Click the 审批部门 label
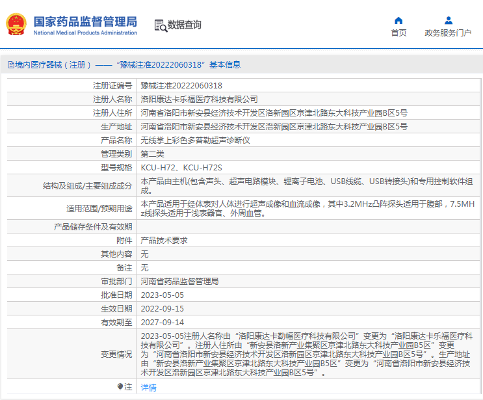The image size is (483, 400). [116, 281]
